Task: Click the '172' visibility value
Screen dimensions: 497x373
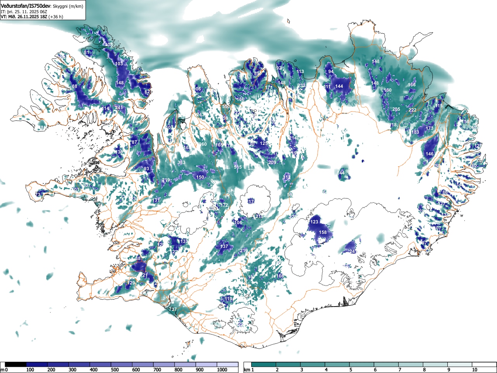Action: 224,205
